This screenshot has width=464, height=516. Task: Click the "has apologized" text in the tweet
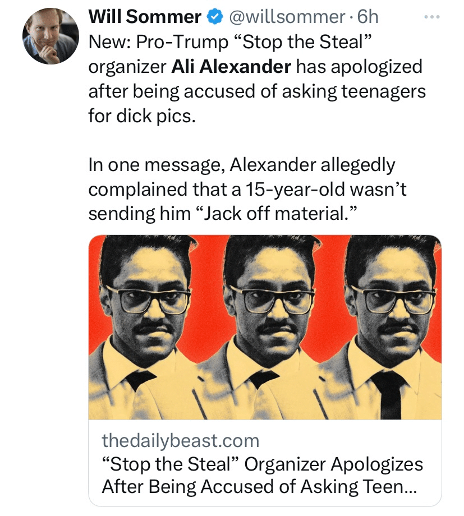pos(359,66)
